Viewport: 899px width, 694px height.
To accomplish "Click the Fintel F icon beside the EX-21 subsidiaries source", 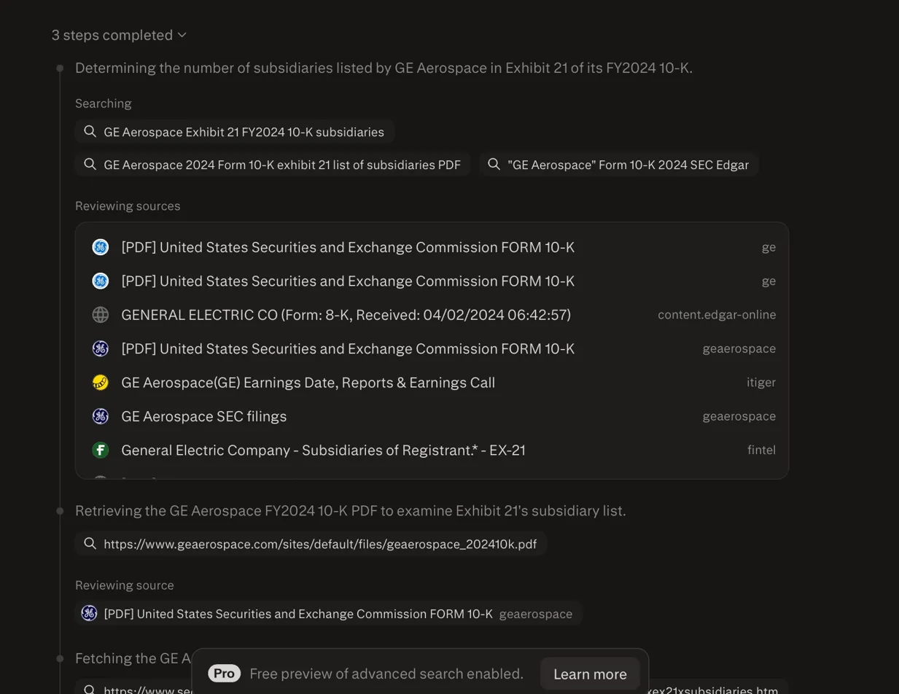I will (x=100, y=450).
